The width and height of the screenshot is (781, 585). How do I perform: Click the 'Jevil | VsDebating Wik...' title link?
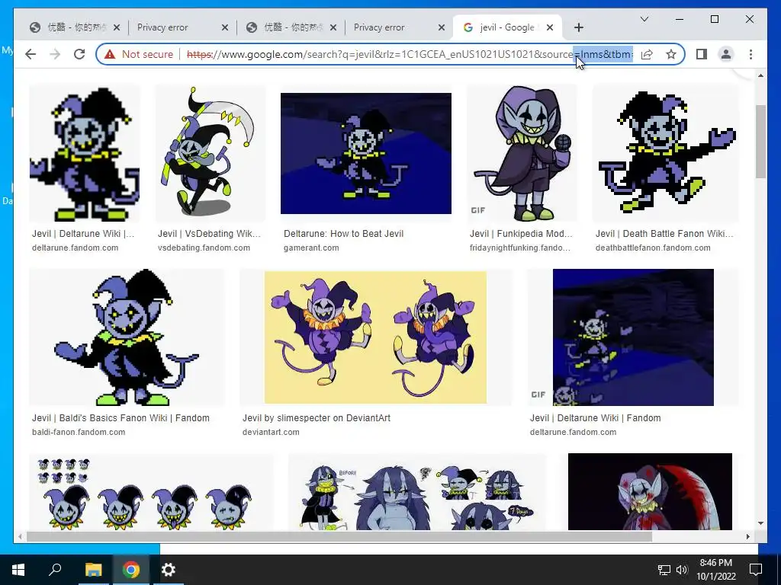[x=209, y=233]
